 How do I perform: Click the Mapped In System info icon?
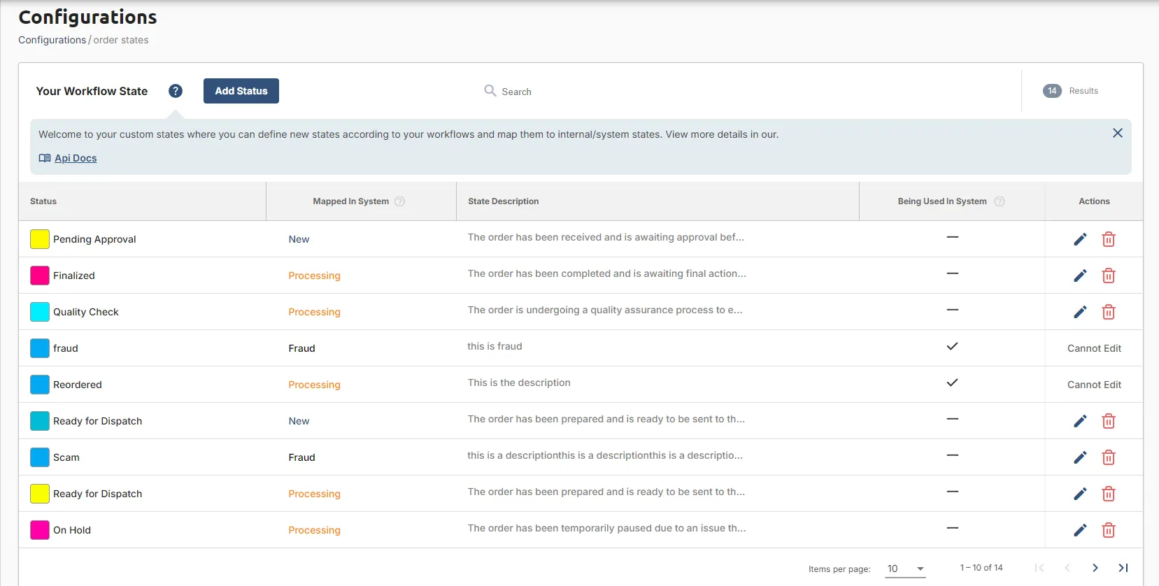click(x=400, y=201)
